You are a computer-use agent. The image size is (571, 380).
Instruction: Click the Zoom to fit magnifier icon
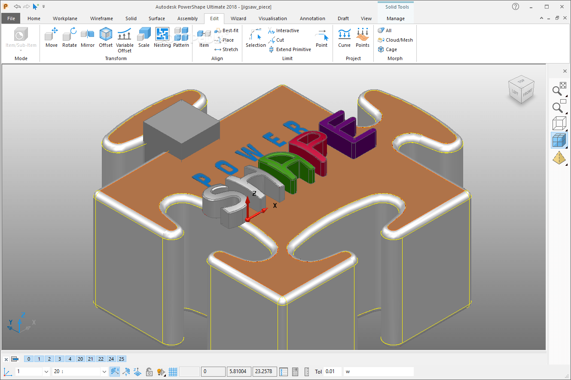pyautogui.click(x=558, y=91)
